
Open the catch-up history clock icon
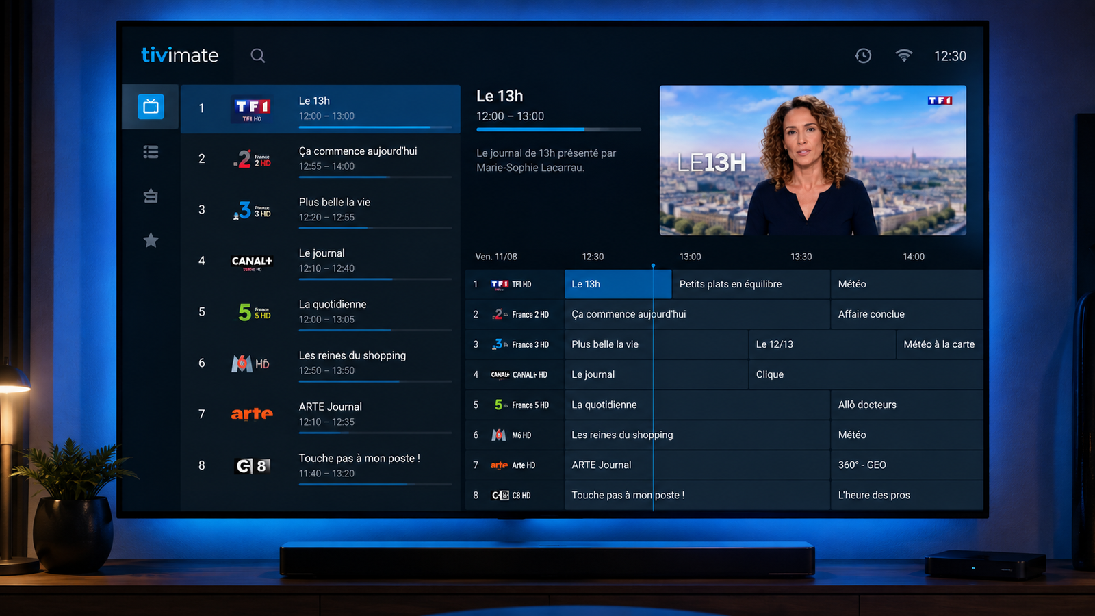point(863,55)
